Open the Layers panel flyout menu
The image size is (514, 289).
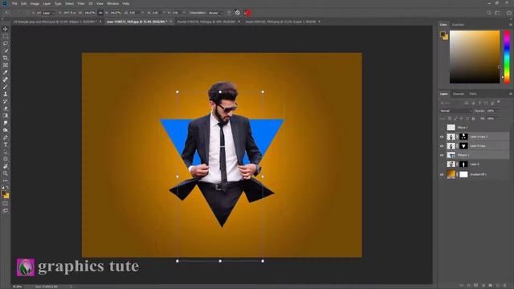click(x=511, y=94)
